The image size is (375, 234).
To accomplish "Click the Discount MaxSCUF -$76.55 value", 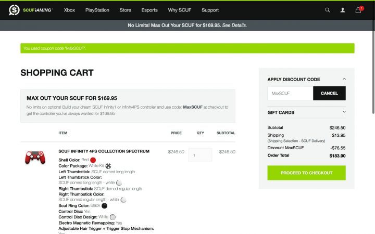I will point(337,148).
